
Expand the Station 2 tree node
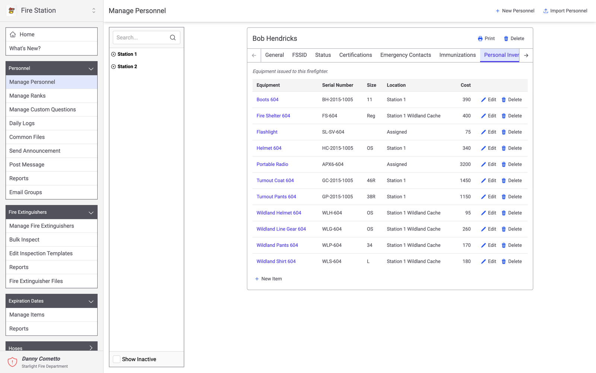[114, 67]
